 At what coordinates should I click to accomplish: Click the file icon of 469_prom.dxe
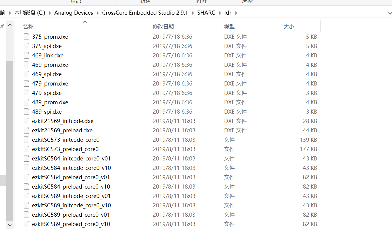coord(26,65)
